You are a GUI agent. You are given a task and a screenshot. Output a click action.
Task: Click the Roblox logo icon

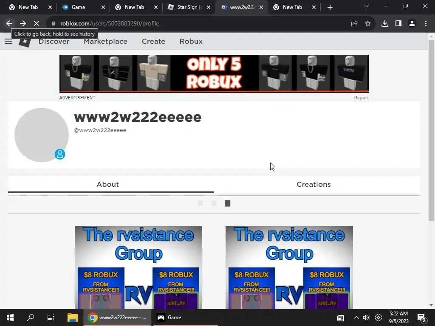(25, 42)
